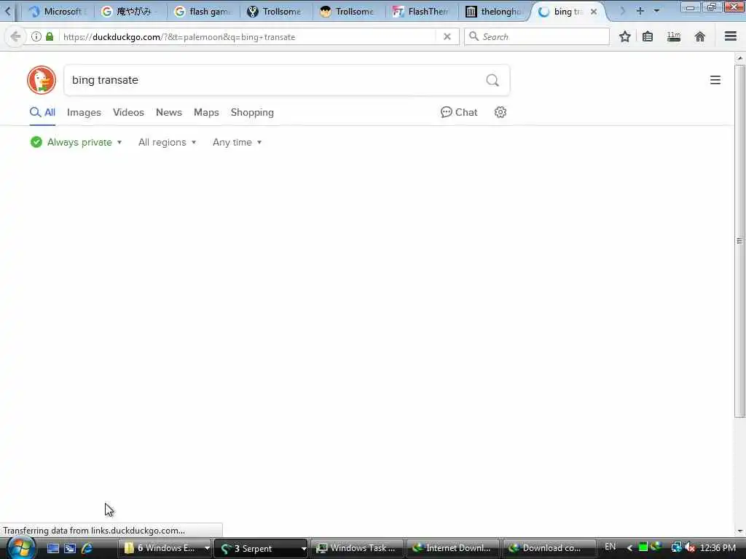This screenshot has height=559, width=746.
Task: Close the bing tr... tab
Action: [594, 12]
